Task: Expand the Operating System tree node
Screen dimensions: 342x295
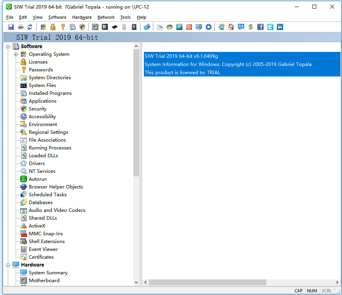Action: (x=16, y=54)
